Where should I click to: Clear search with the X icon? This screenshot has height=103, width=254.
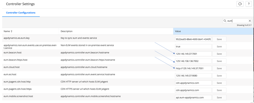coord(250,21)
